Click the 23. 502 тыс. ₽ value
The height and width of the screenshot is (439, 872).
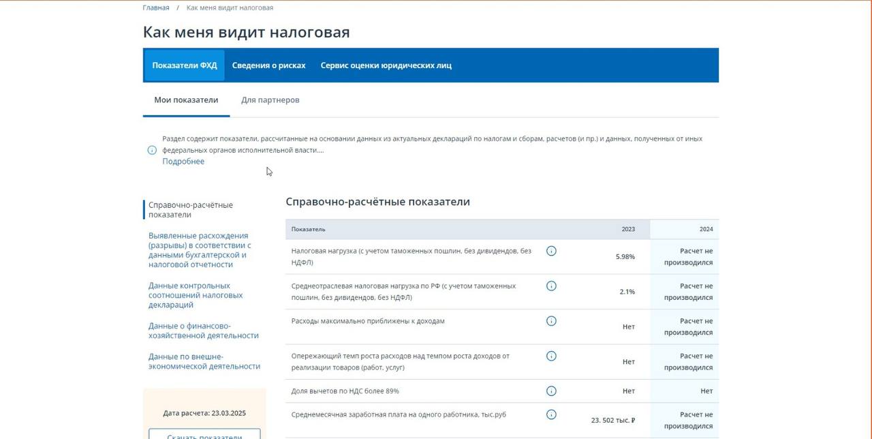[613, 421]
